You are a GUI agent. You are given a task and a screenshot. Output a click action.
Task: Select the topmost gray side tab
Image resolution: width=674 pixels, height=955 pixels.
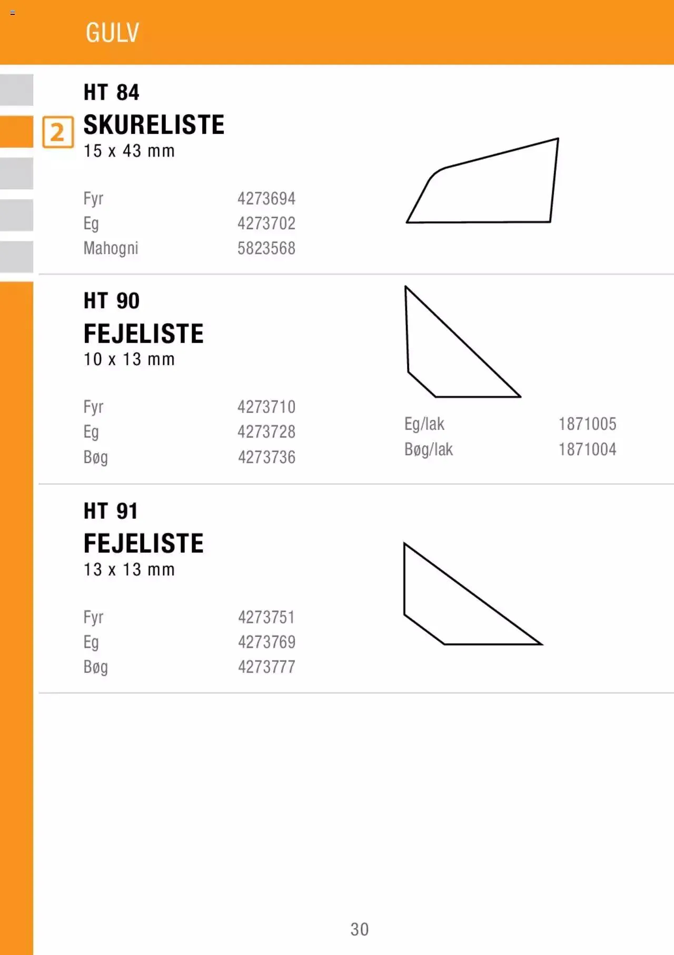point(16,90)
